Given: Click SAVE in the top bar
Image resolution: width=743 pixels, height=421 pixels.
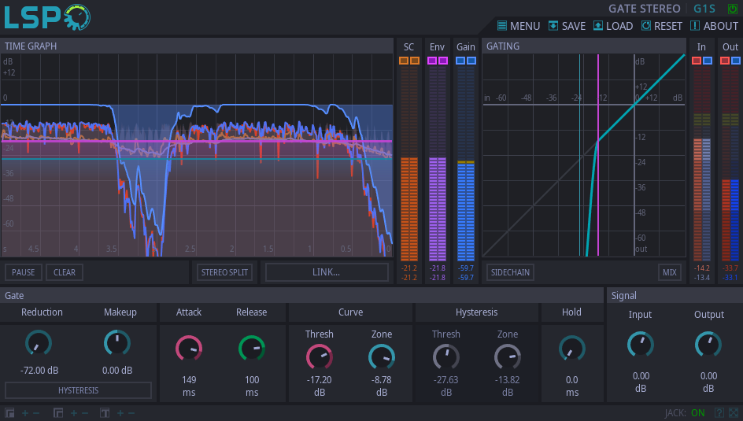Looking at the screenshot, I should click(567, 26).
